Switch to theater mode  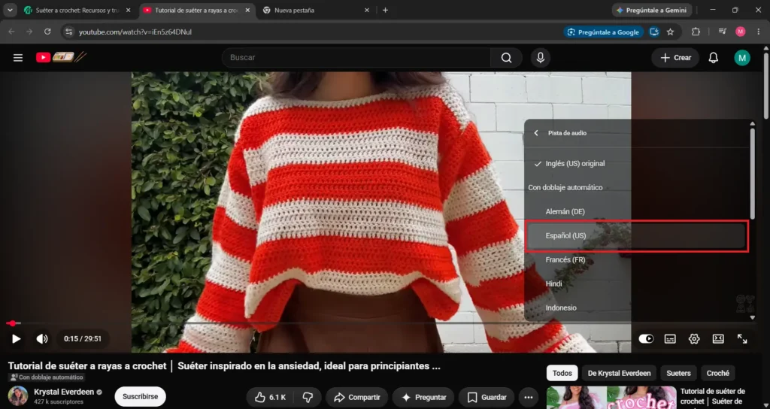point(718,339)
